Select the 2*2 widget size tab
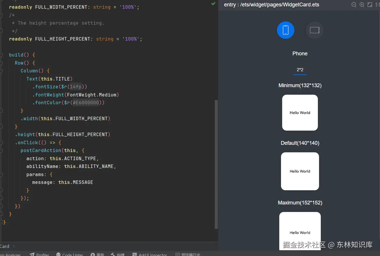This screenshot has width=380, height=256. [x=300, y=70]
